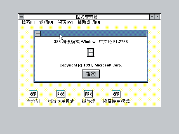Open the 輔助說明(H) help menu
This screenshot has height=134, width=179.
coord(89,22)
